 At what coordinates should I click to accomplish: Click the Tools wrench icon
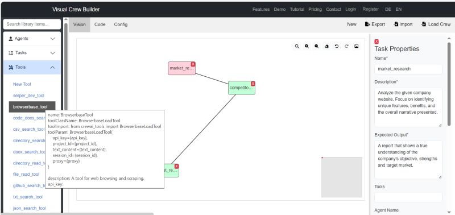point(11,67)
